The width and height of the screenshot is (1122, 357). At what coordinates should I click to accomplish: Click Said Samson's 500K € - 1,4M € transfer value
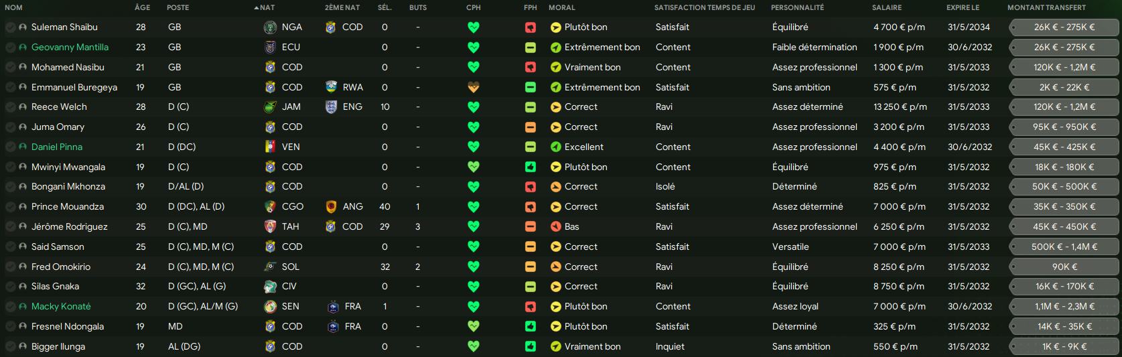(x=1064, y=247)
